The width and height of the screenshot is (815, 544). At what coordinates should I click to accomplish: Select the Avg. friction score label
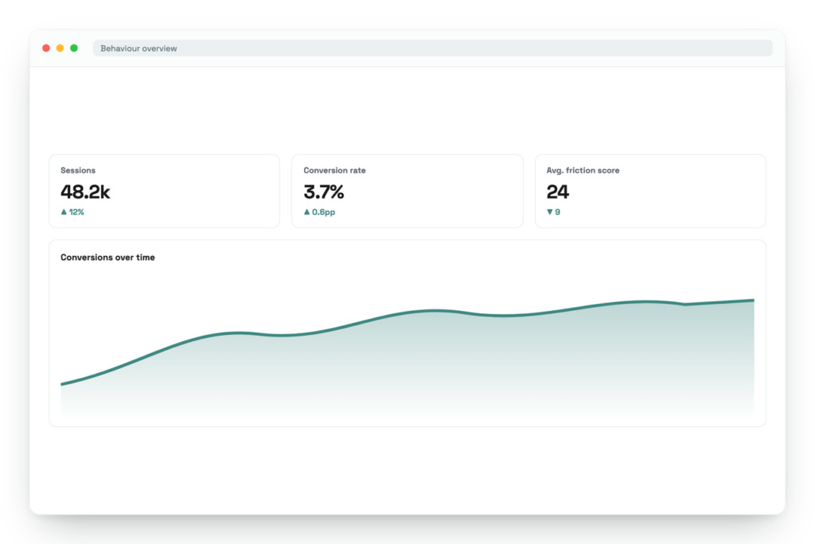pyautogui.click(x=583, y=170)
